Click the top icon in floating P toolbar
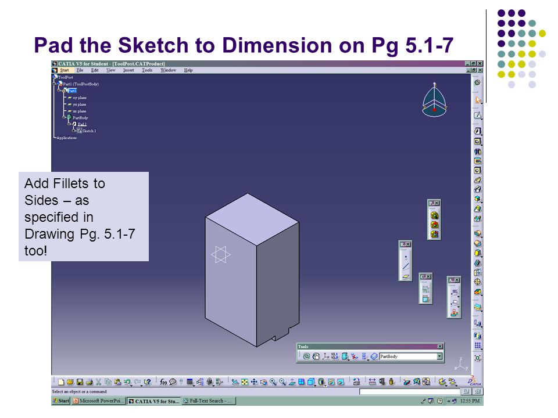 [435, 215]
